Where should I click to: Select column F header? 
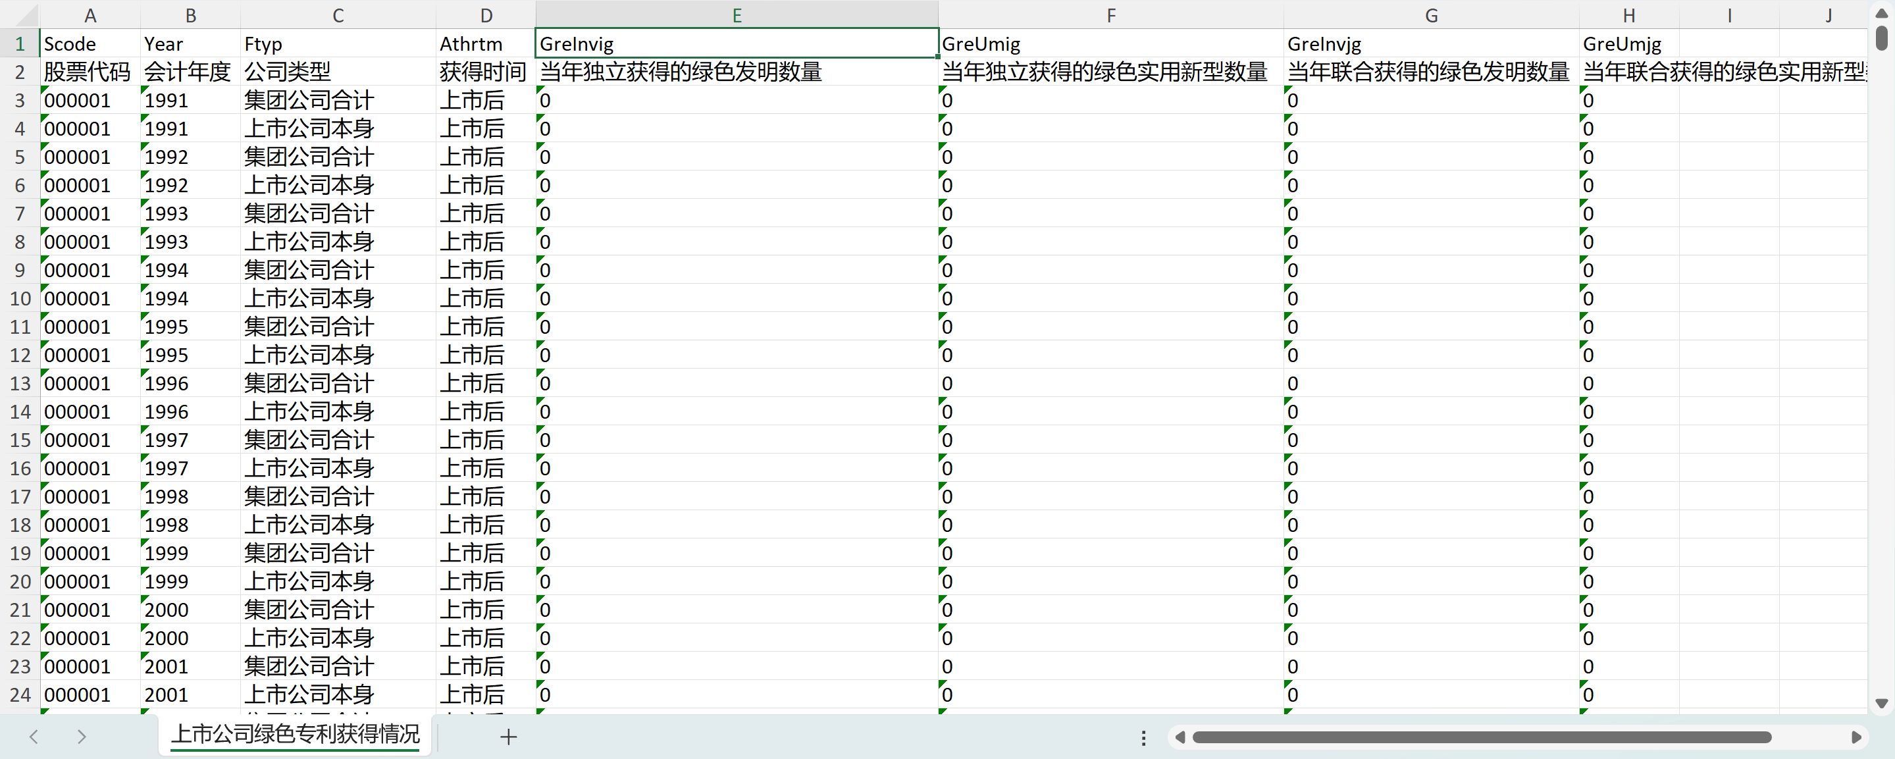[1111, 15]
